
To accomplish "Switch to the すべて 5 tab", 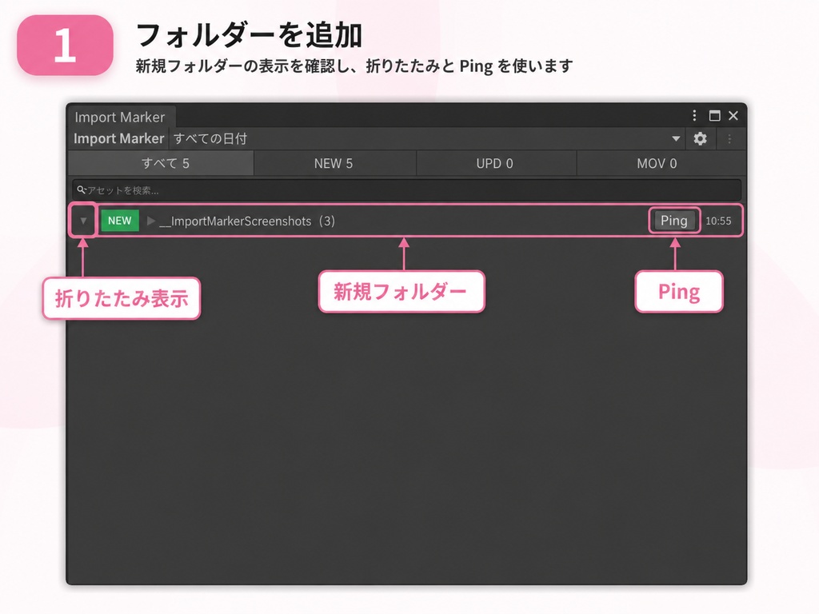I will (x=162, y=163).
